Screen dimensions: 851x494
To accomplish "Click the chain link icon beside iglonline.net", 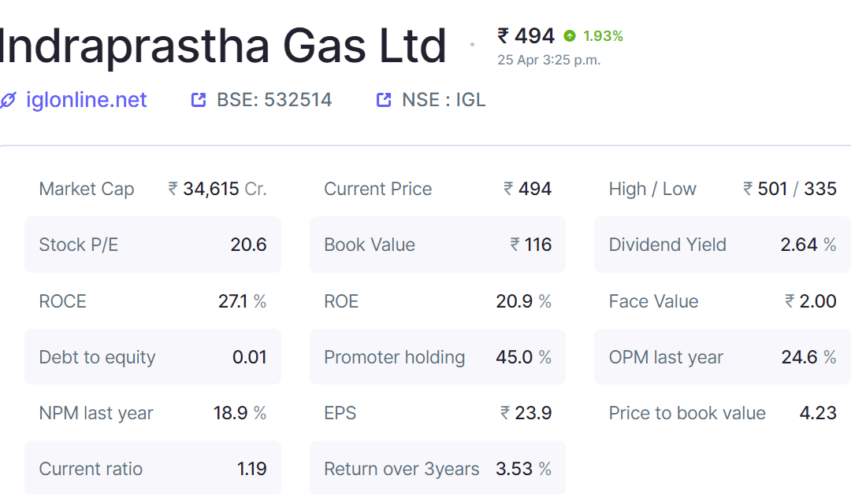I will (x=8, y=100).
